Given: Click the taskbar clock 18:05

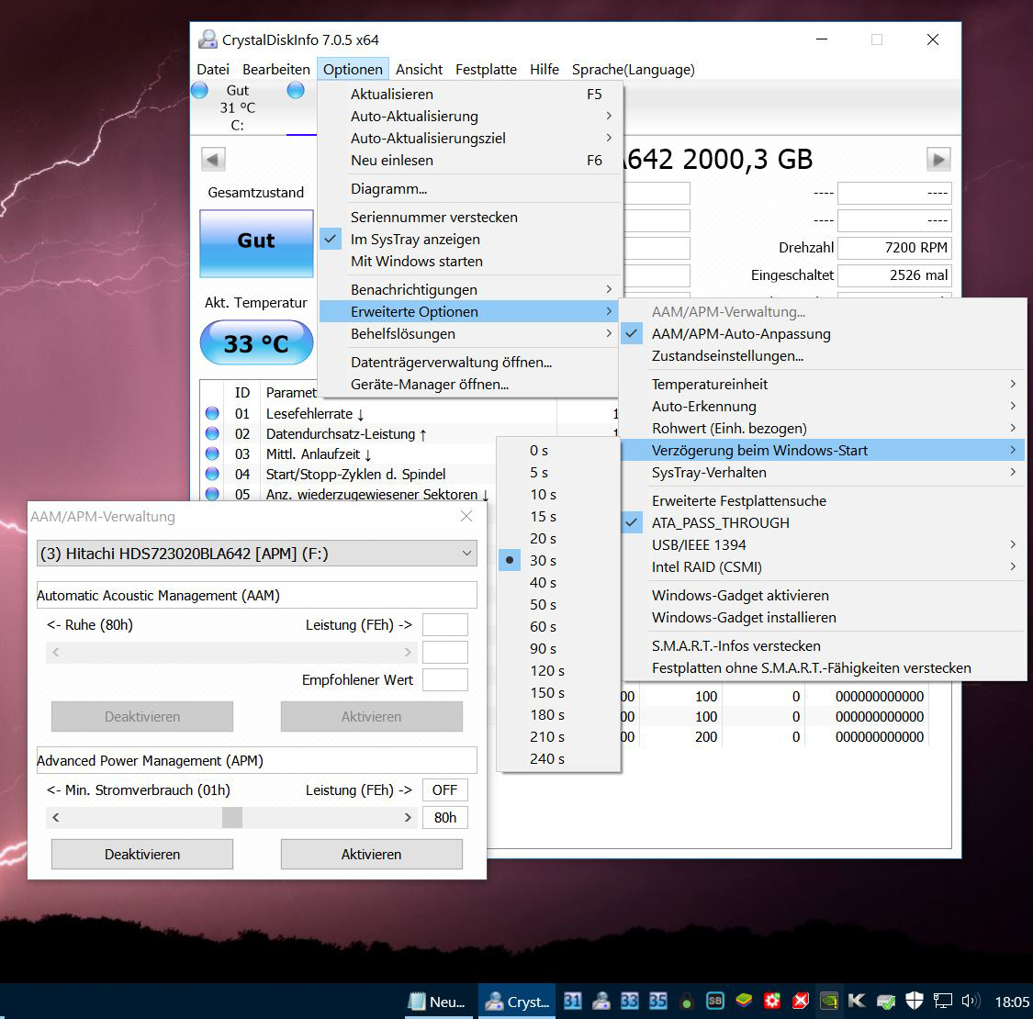Looking at the screenshot, I should point(1012,1002).
